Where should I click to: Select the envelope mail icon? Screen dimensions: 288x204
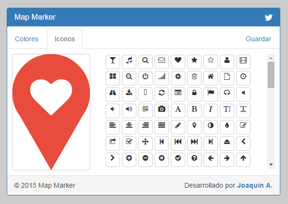162,62
